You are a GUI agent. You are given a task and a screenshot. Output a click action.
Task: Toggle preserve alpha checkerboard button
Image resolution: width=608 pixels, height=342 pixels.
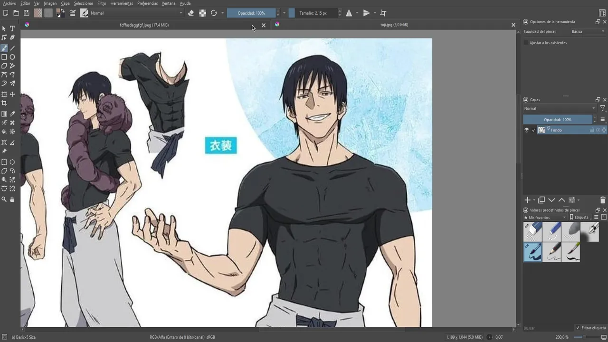pyautogui.click(x=202, y=13)
